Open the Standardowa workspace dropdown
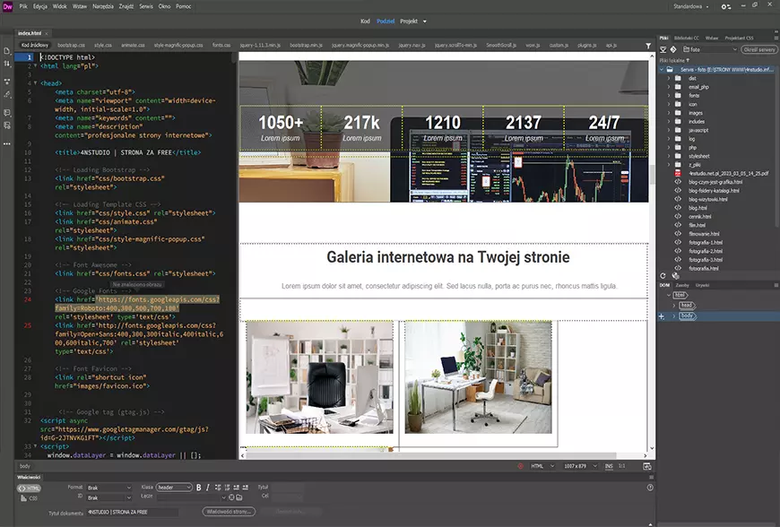Screen dimensions: 780x527 (691, 6)
